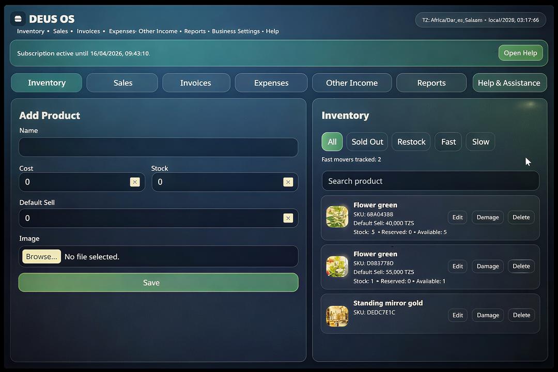Switch to the Reports tab
The height and width of the screenshot is (372, 558).
click(x=431, y=83)
